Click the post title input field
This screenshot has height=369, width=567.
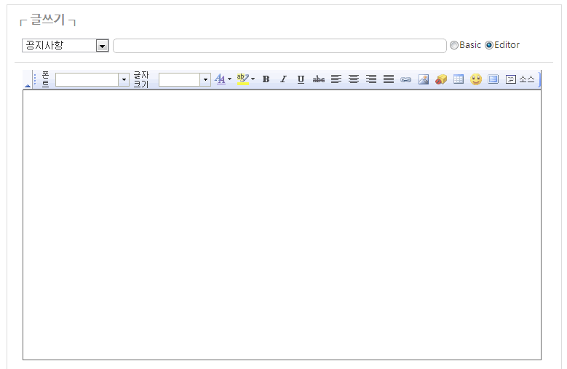coord(279,46)
